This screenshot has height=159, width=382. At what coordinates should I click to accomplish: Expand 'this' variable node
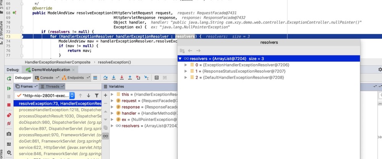tap(112, 94)
